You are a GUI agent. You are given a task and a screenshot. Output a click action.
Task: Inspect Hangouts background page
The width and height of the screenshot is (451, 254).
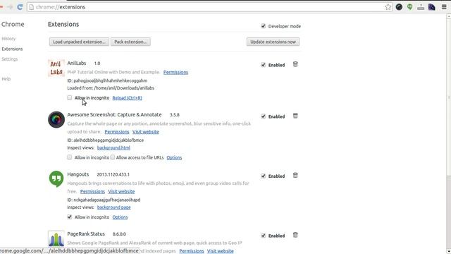(114, 207)
